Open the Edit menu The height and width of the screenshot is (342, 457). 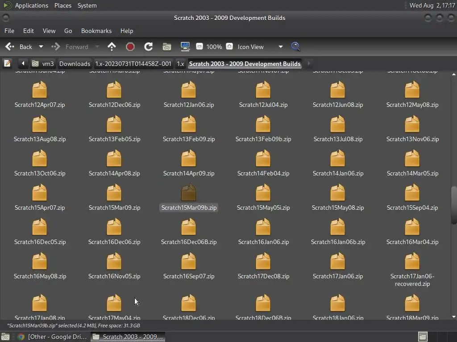pyautogui.click(x=28, y=31)
